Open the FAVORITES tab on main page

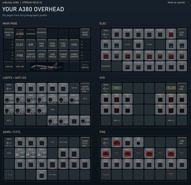(42, 34)
